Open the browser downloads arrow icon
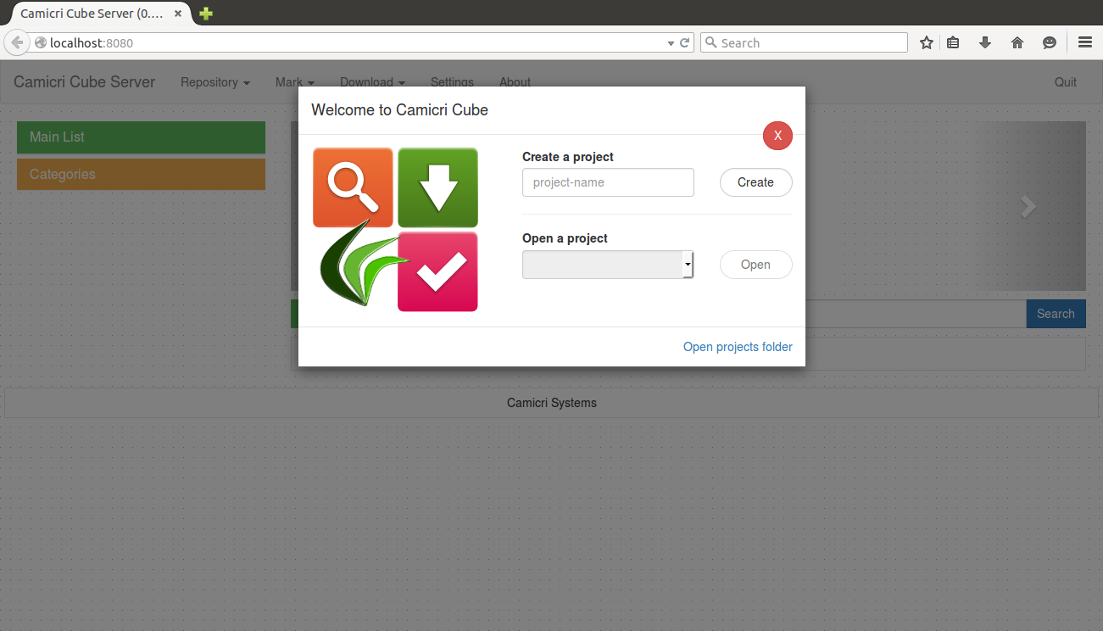1103x631 pixels. (x=985, y=42)
